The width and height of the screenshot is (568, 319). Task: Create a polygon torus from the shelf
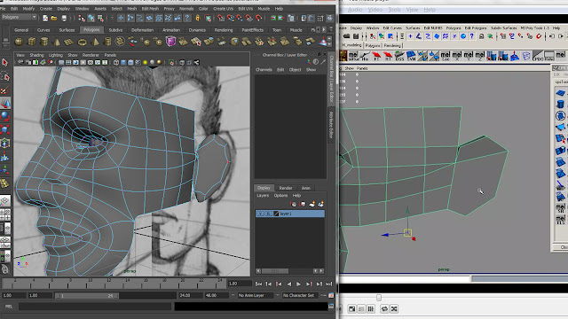tap(83, 42)
